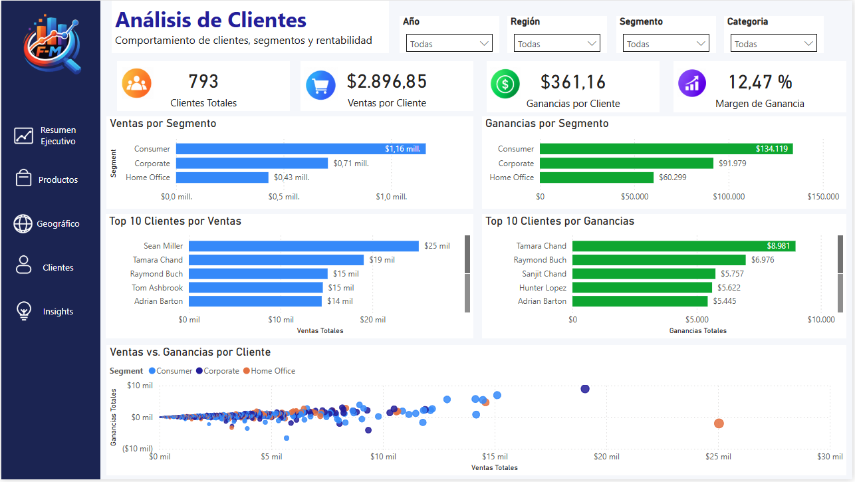Click the Productos shopping bag icon
The image size is (855, 482).
pos(23,178)
